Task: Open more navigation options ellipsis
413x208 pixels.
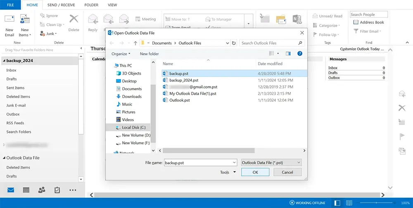Action: point(73,190)
